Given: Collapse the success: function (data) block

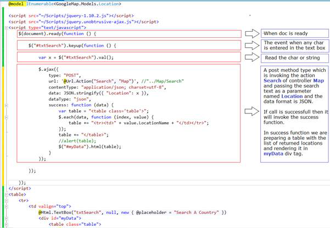Looking at the screenshot, I should click(6, 105).
